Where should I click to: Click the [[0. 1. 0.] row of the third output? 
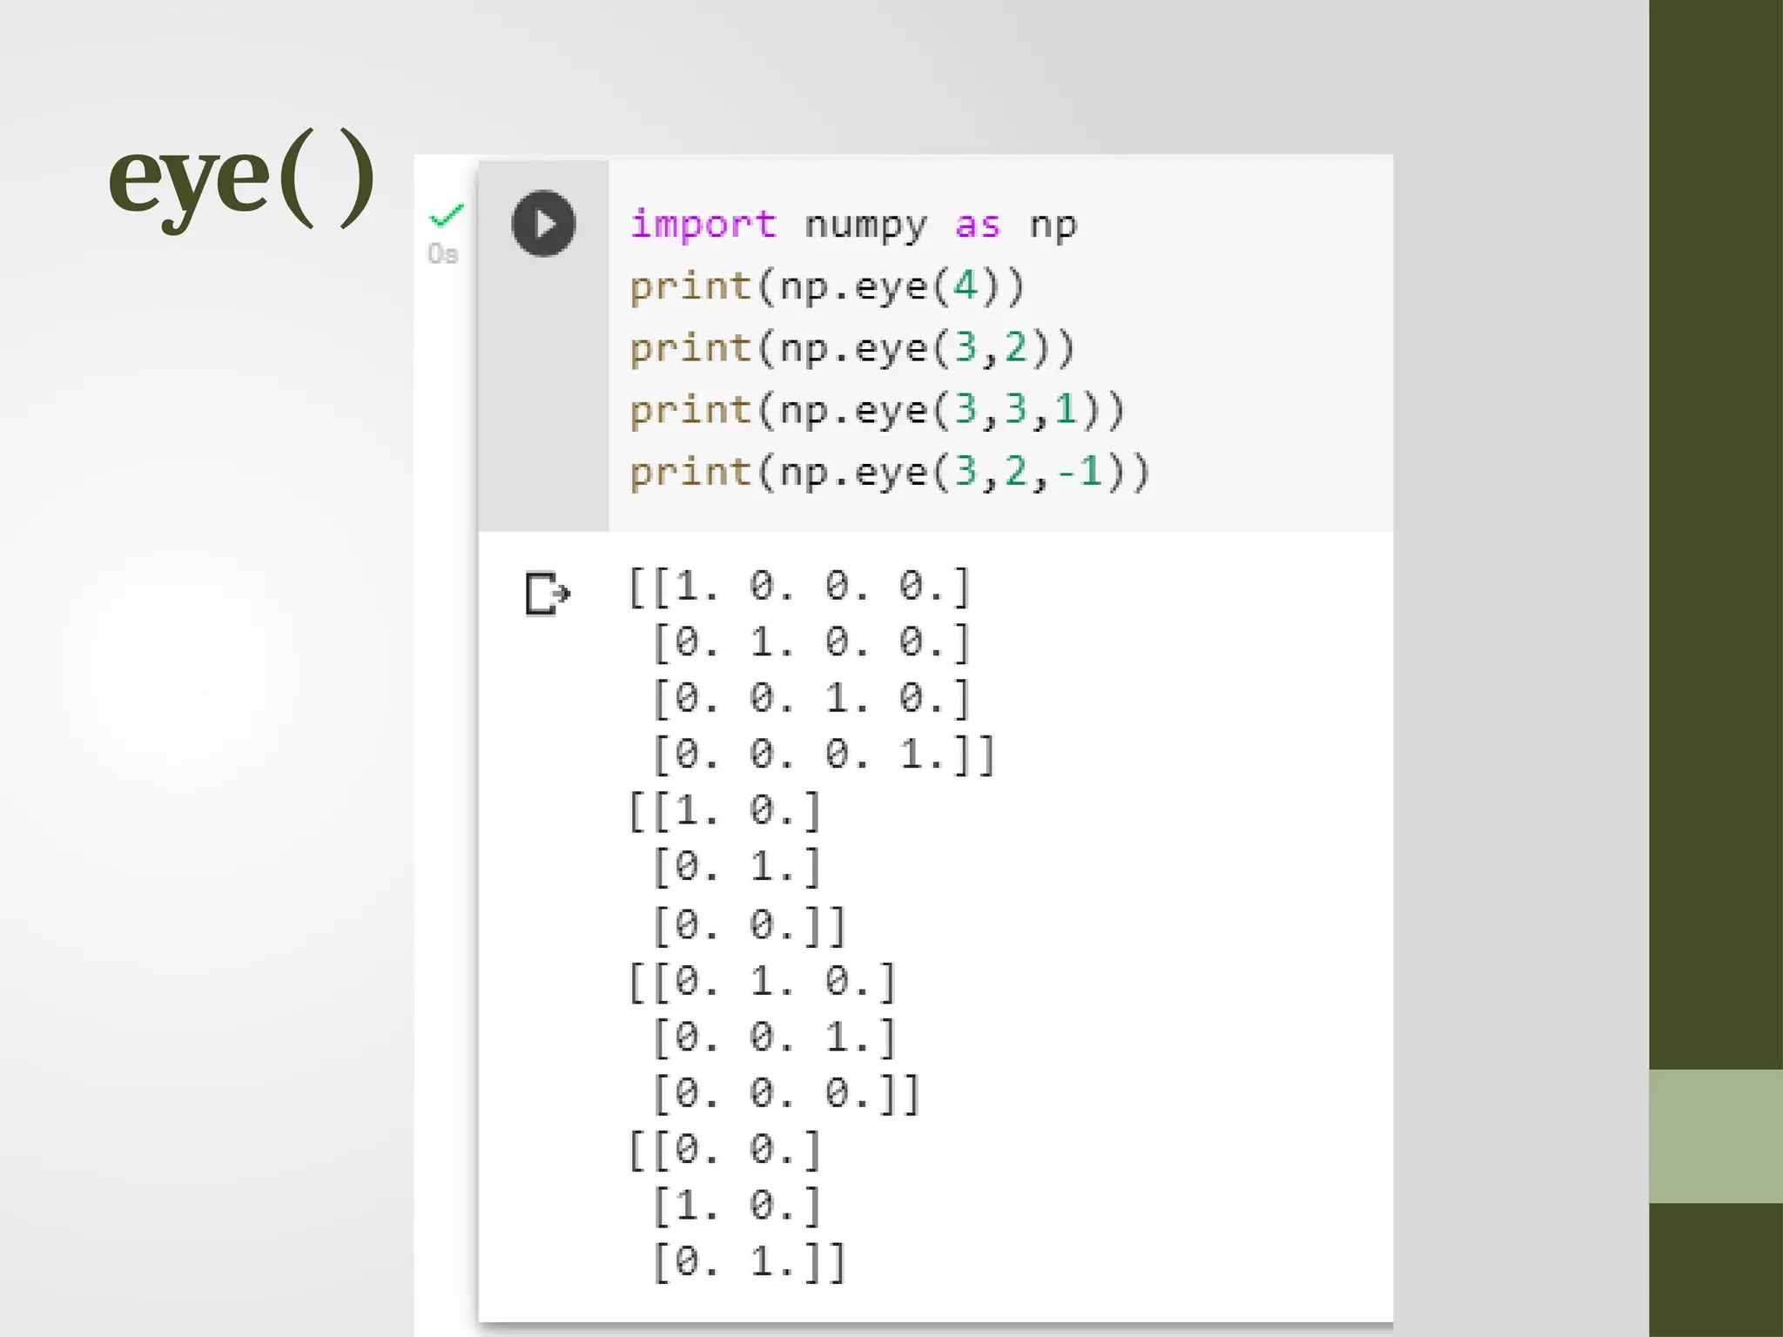point(762,981)
